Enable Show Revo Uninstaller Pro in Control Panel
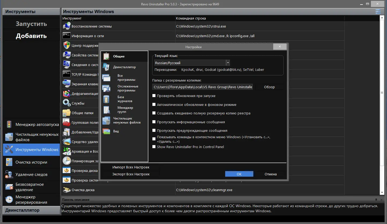 coord(154,147)
